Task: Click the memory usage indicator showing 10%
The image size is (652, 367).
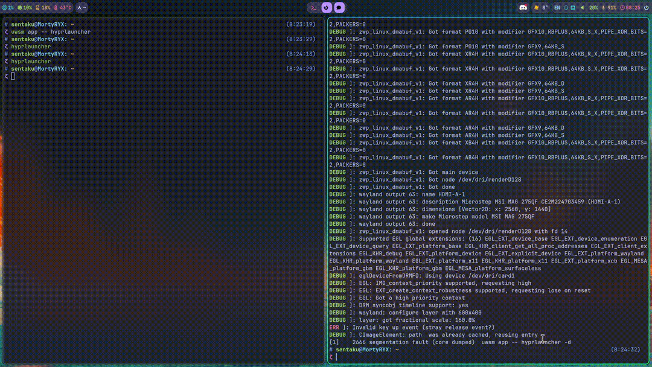Action: [25, 8]
